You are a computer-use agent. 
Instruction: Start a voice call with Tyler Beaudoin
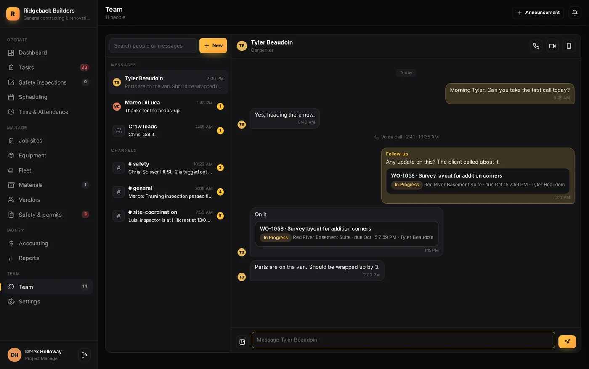pyautogui.click(x=536, y=46)
